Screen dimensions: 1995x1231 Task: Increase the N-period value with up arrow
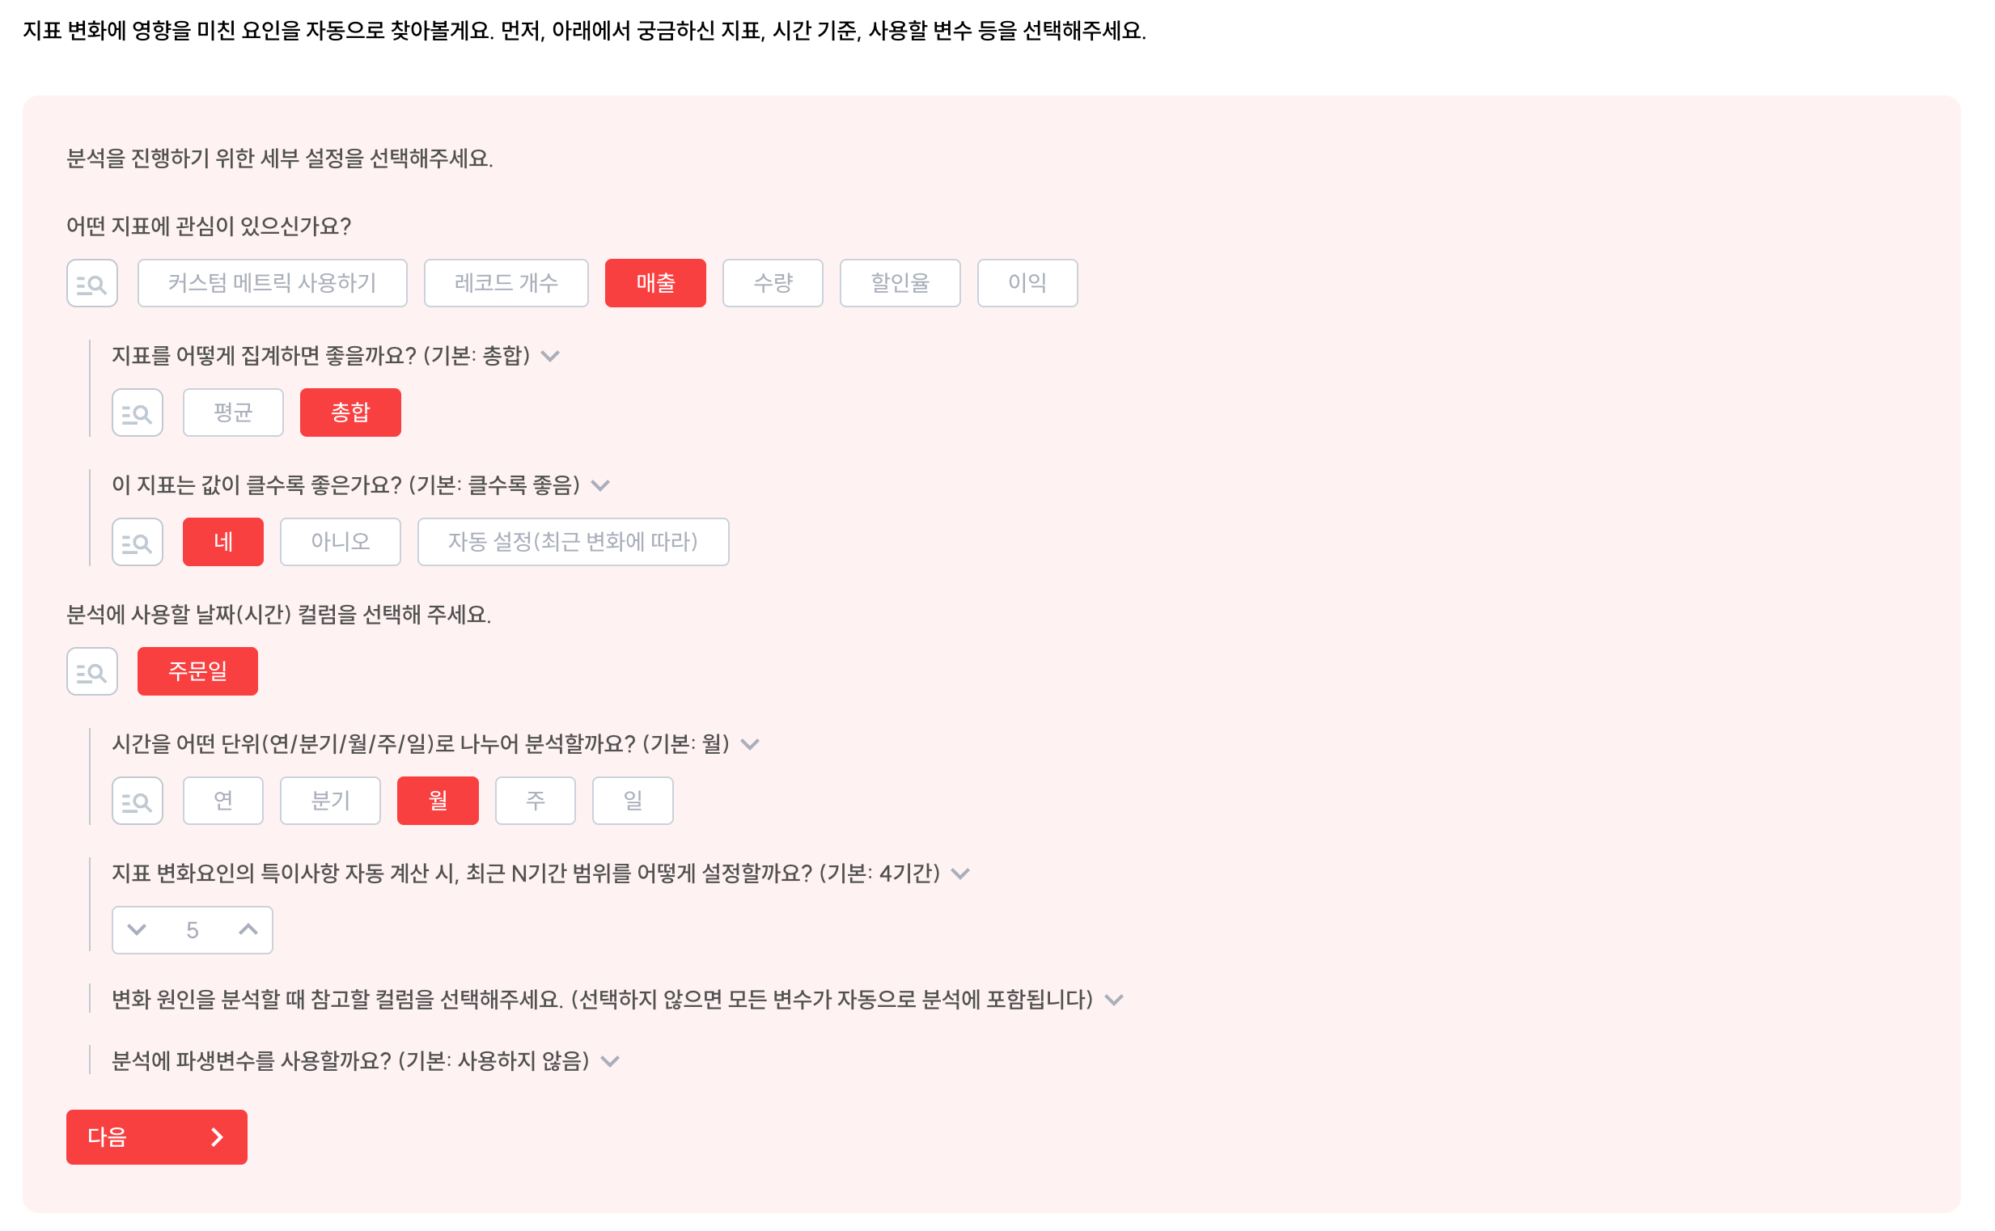[x=248, y=930]
